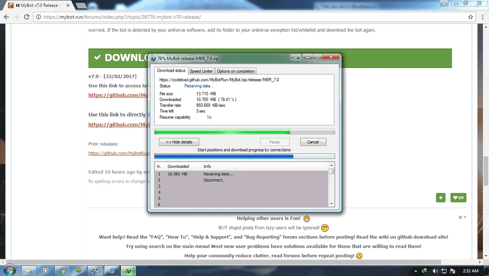Image resolution: width=489 pixels, height=276 pixels.
Task: Click the N. column header
Action: pos(161,166)
